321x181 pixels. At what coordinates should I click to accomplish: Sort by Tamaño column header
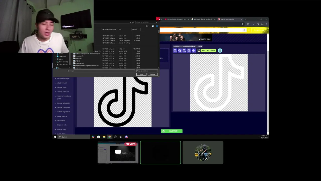[x=135, y=29]
